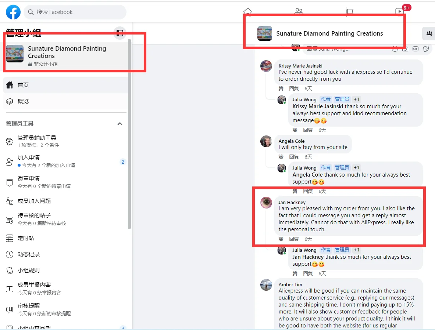435x330 pixels.
Task: Select 概览 in the sidebar
Action: tap(66, 101)
